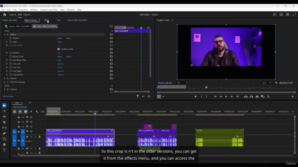Click the Extract button
Screen dimensions: 298x167
(251, 96)
